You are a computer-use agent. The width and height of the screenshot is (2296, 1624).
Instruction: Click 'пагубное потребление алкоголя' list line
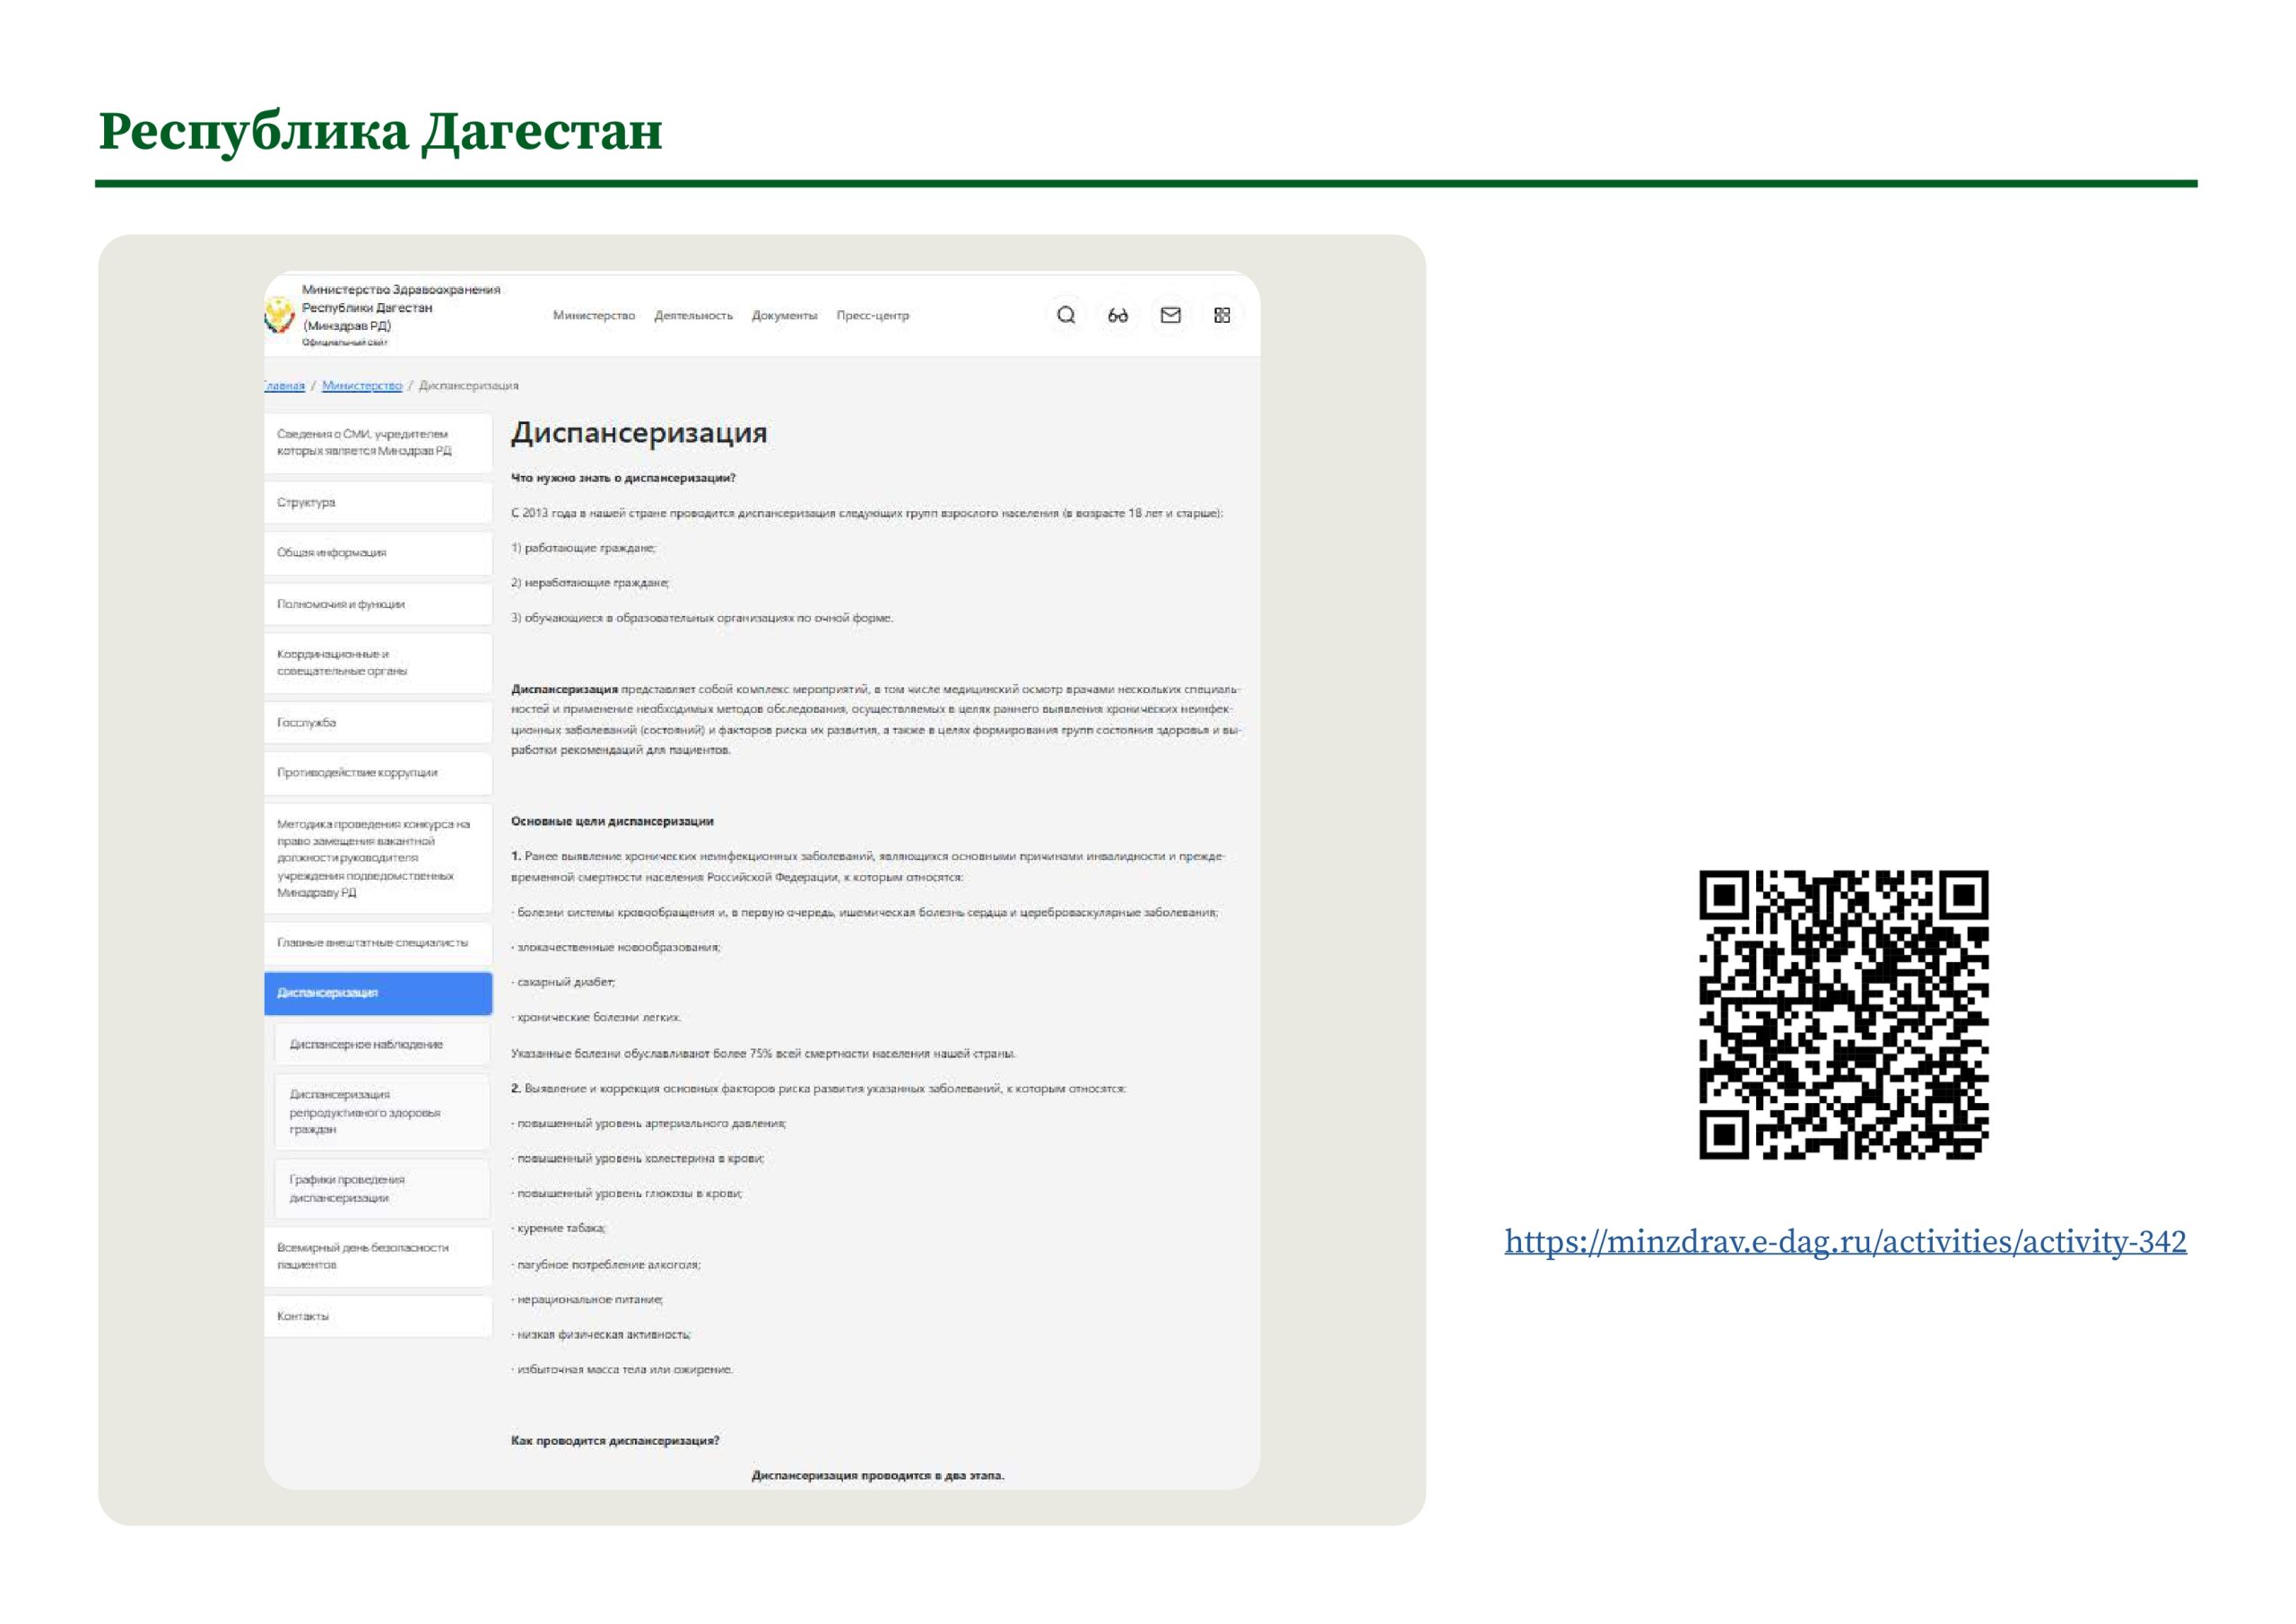click(x=606, y=1264)
